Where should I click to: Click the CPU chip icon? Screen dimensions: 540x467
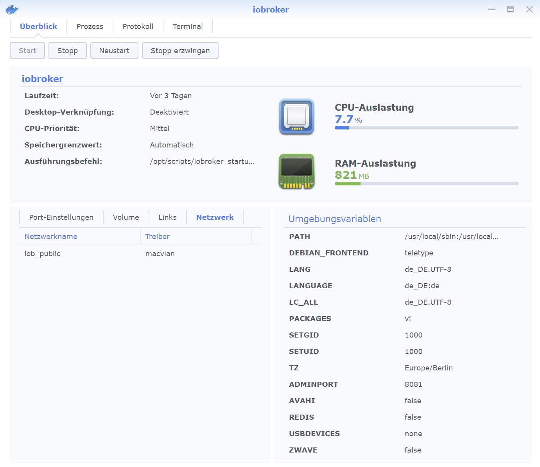click(297, 117)
